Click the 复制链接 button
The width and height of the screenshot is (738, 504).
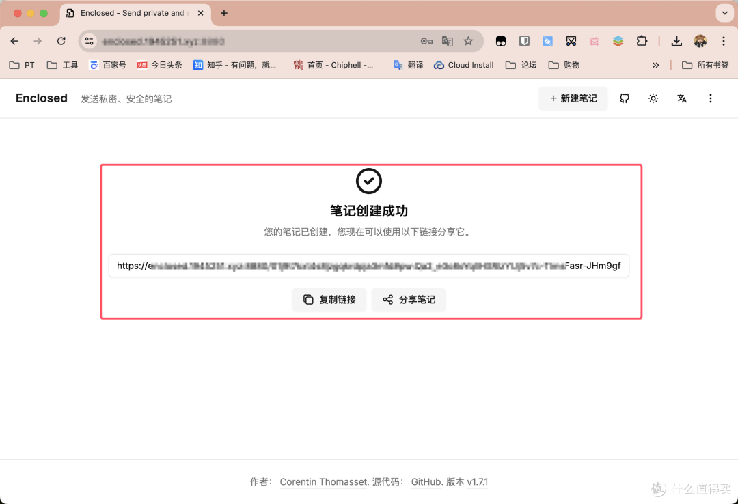[x=329, y=300]
